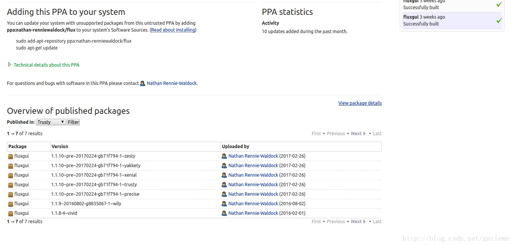
Task: Open uploader Nathan Rennie-Waldock link in zesty row
Action: click(x=253, y=156)
